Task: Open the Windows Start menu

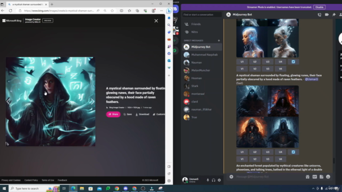Action: pyautogui.click(x=4, y=188)
